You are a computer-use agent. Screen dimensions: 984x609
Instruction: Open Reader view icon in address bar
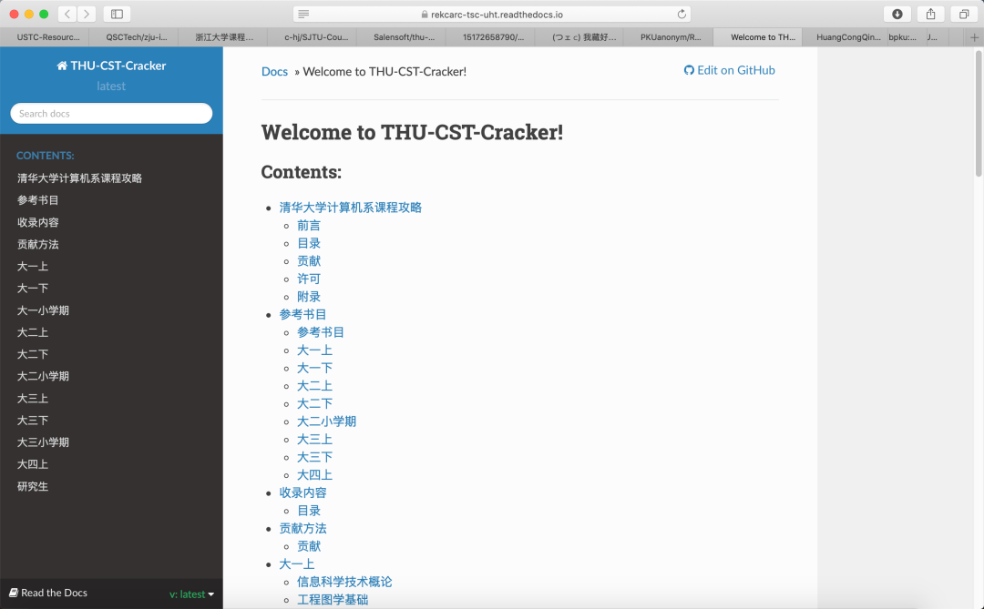click(303, 14)
